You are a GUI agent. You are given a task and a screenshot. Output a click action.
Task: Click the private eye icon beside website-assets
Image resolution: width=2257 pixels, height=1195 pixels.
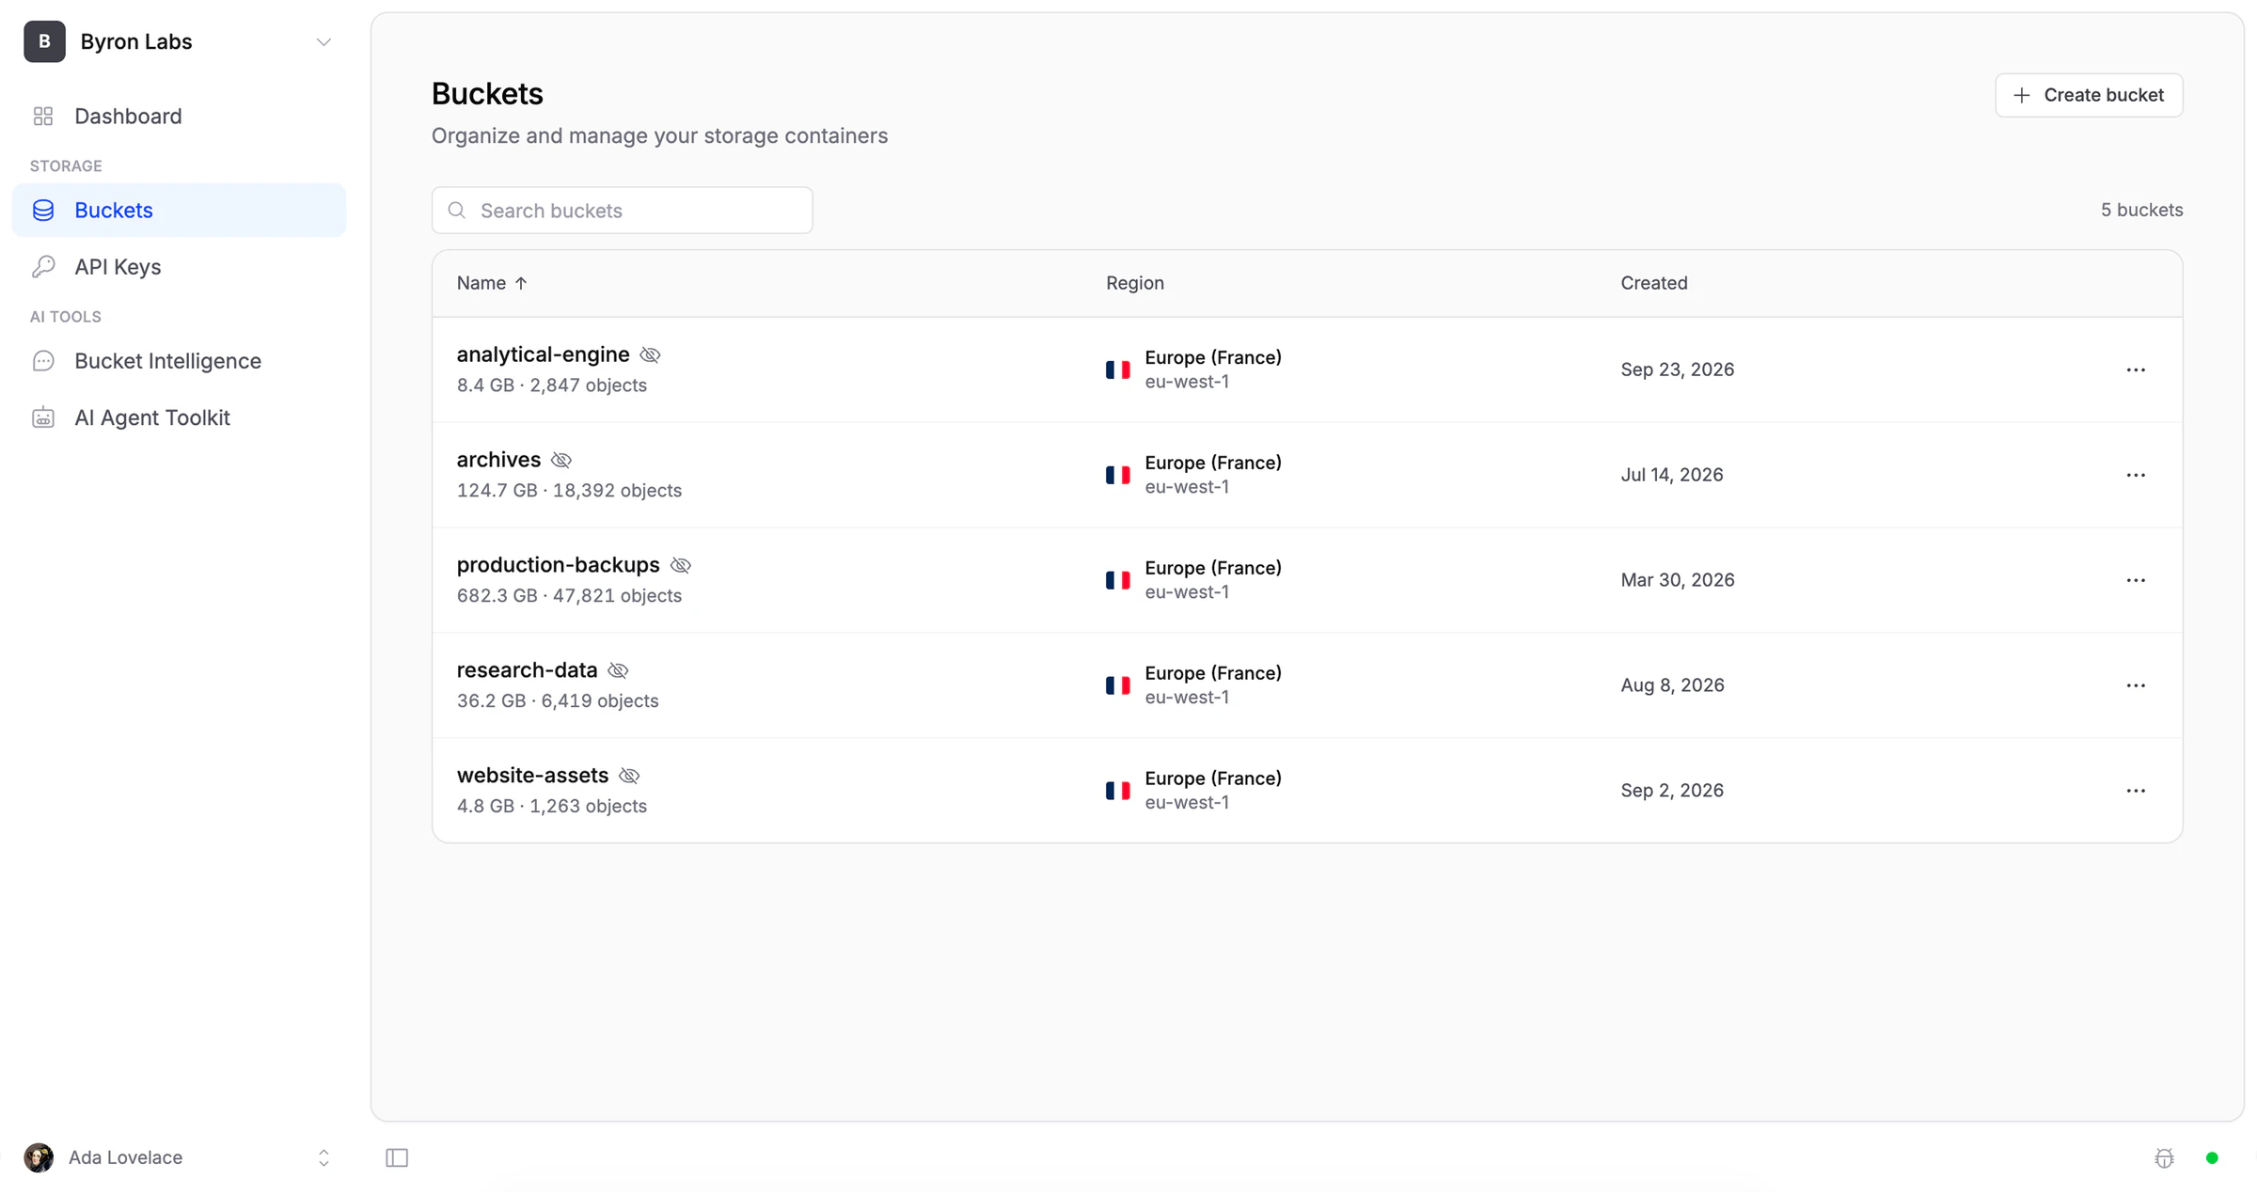[x=629, y=776]
